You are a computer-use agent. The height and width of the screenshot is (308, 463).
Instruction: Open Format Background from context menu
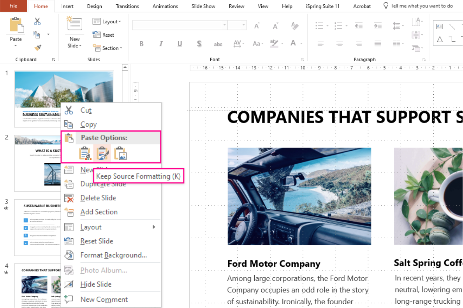tap(111, 255)
